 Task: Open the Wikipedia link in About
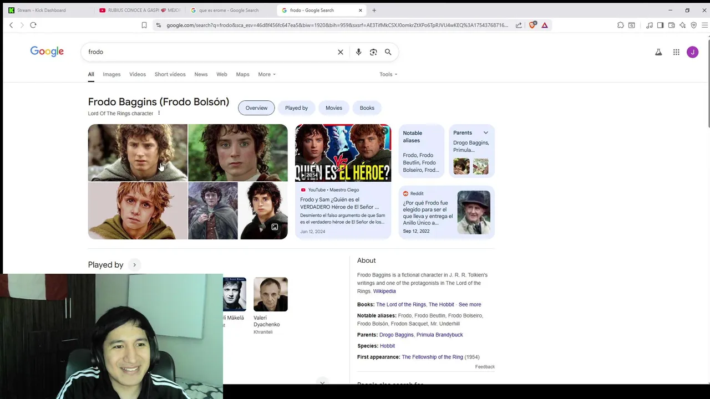tap(384, 291)
